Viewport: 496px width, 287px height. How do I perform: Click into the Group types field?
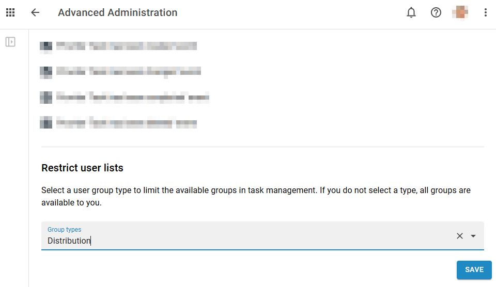click(x=248, y=241)
